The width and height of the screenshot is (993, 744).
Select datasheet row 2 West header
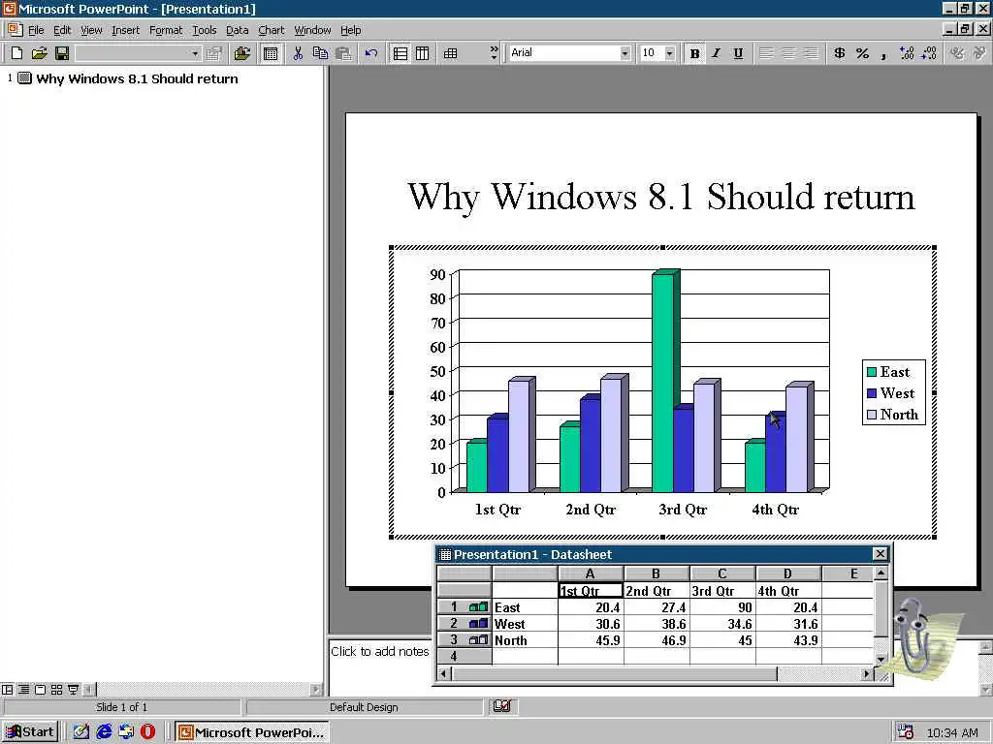464,623
